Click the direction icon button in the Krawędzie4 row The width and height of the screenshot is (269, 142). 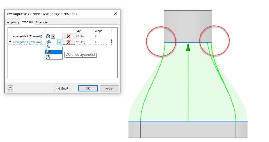pos(69,42)
